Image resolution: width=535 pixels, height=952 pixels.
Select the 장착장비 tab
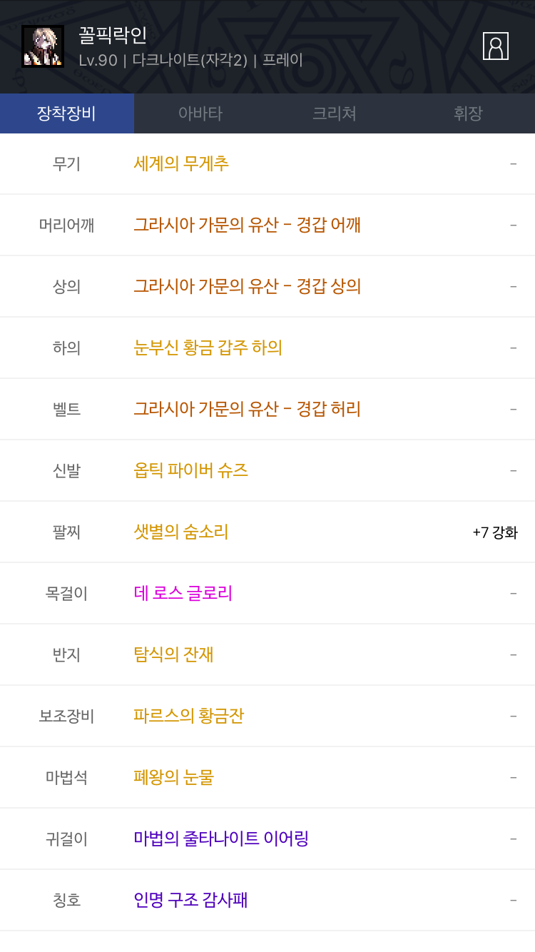pyautogui.click(x=66, y=113)
